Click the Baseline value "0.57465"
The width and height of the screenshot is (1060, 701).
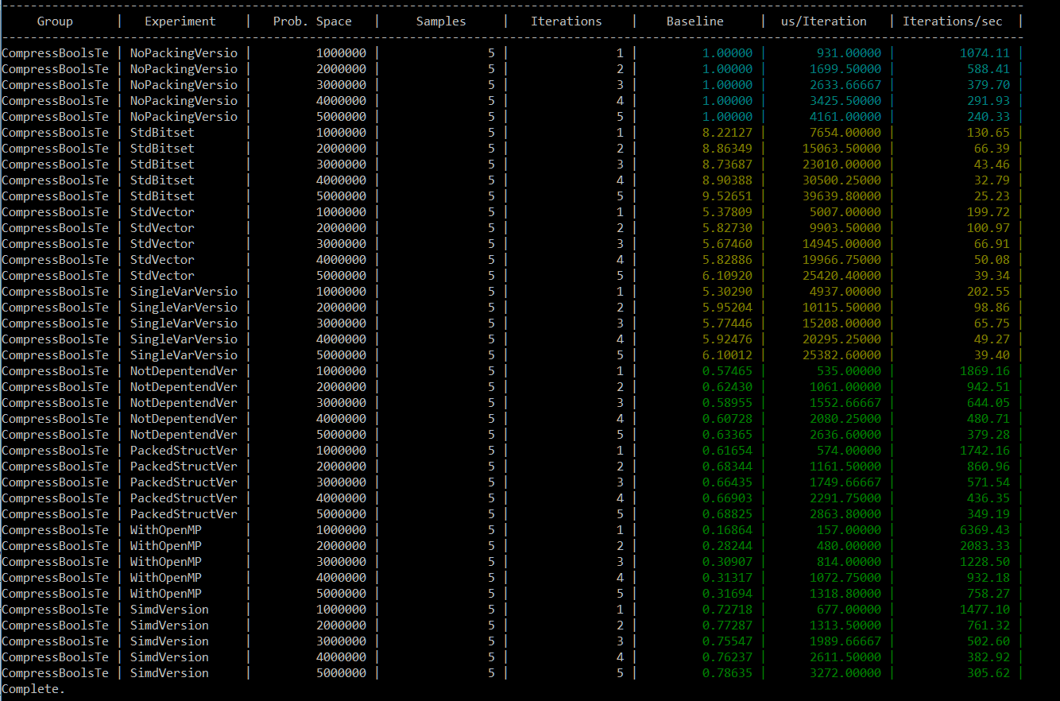tap(727, 371)
